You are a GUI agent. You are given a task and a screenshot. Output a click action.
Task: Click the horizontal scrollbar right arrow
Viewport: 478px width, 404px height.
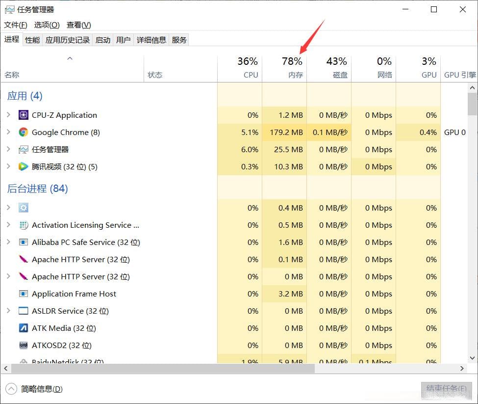[x=462, y=369]
